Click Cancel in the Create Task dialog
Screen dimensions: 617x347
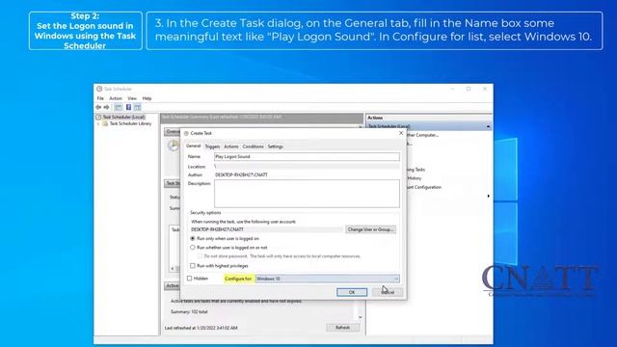pos(388,292)
